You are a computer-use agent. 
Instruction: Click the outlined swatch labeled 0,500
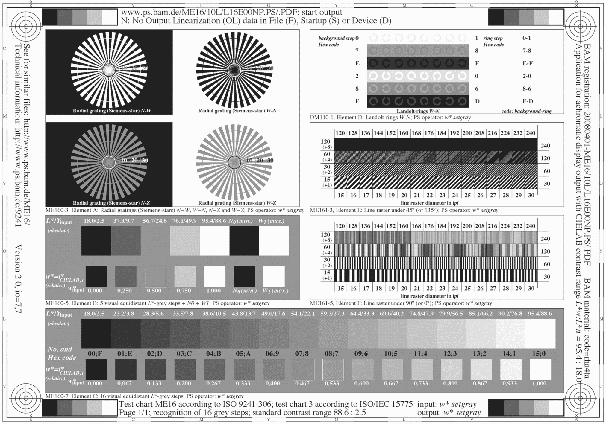155,277
